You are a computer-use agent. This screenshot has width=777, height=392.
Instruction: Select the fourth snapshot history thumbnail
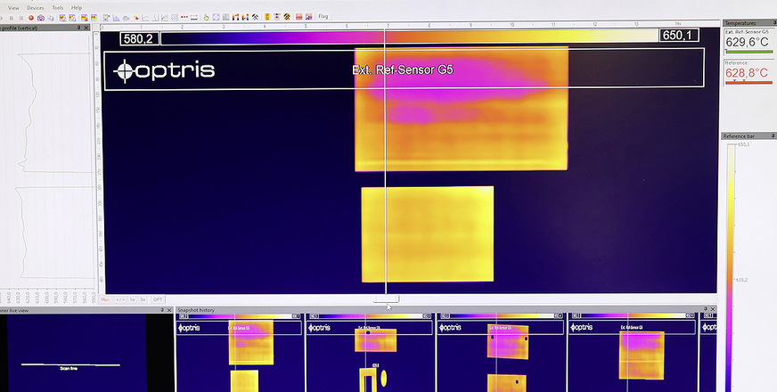click(x=633, y=352)
